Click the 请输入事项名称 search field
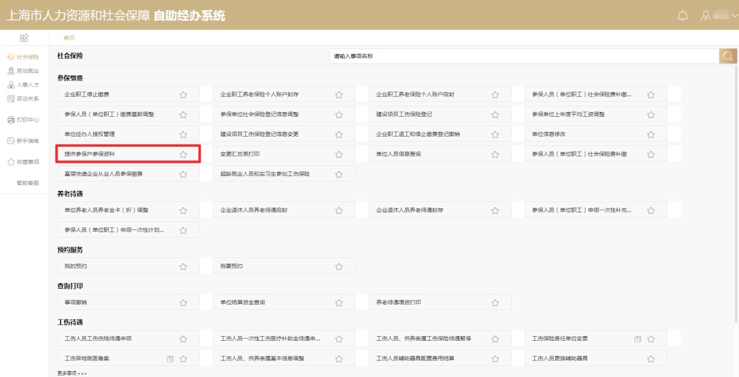This screenshot has height=377, width=739. pyautogui.click(x=523, y=56)
